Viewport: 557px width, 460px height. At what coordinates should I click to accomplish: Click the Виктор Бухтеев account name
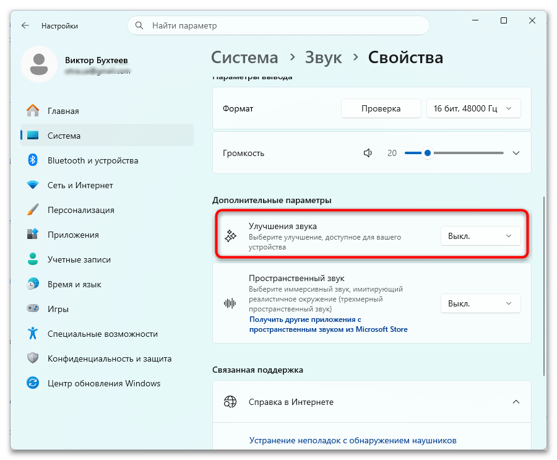[x=97, y=61]
